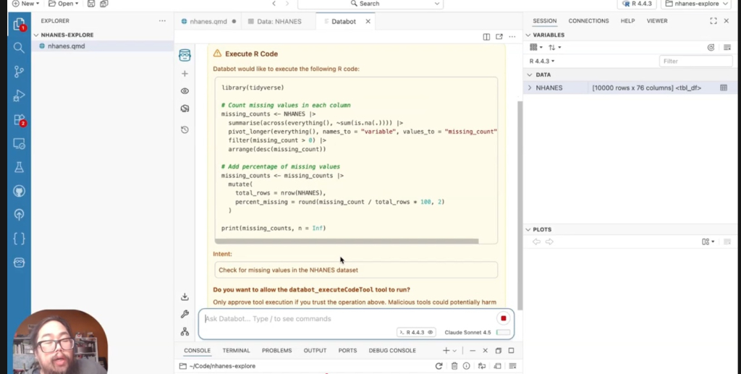Show console information icon
Screen dimensions: 741x374
(x=467, y=366)
